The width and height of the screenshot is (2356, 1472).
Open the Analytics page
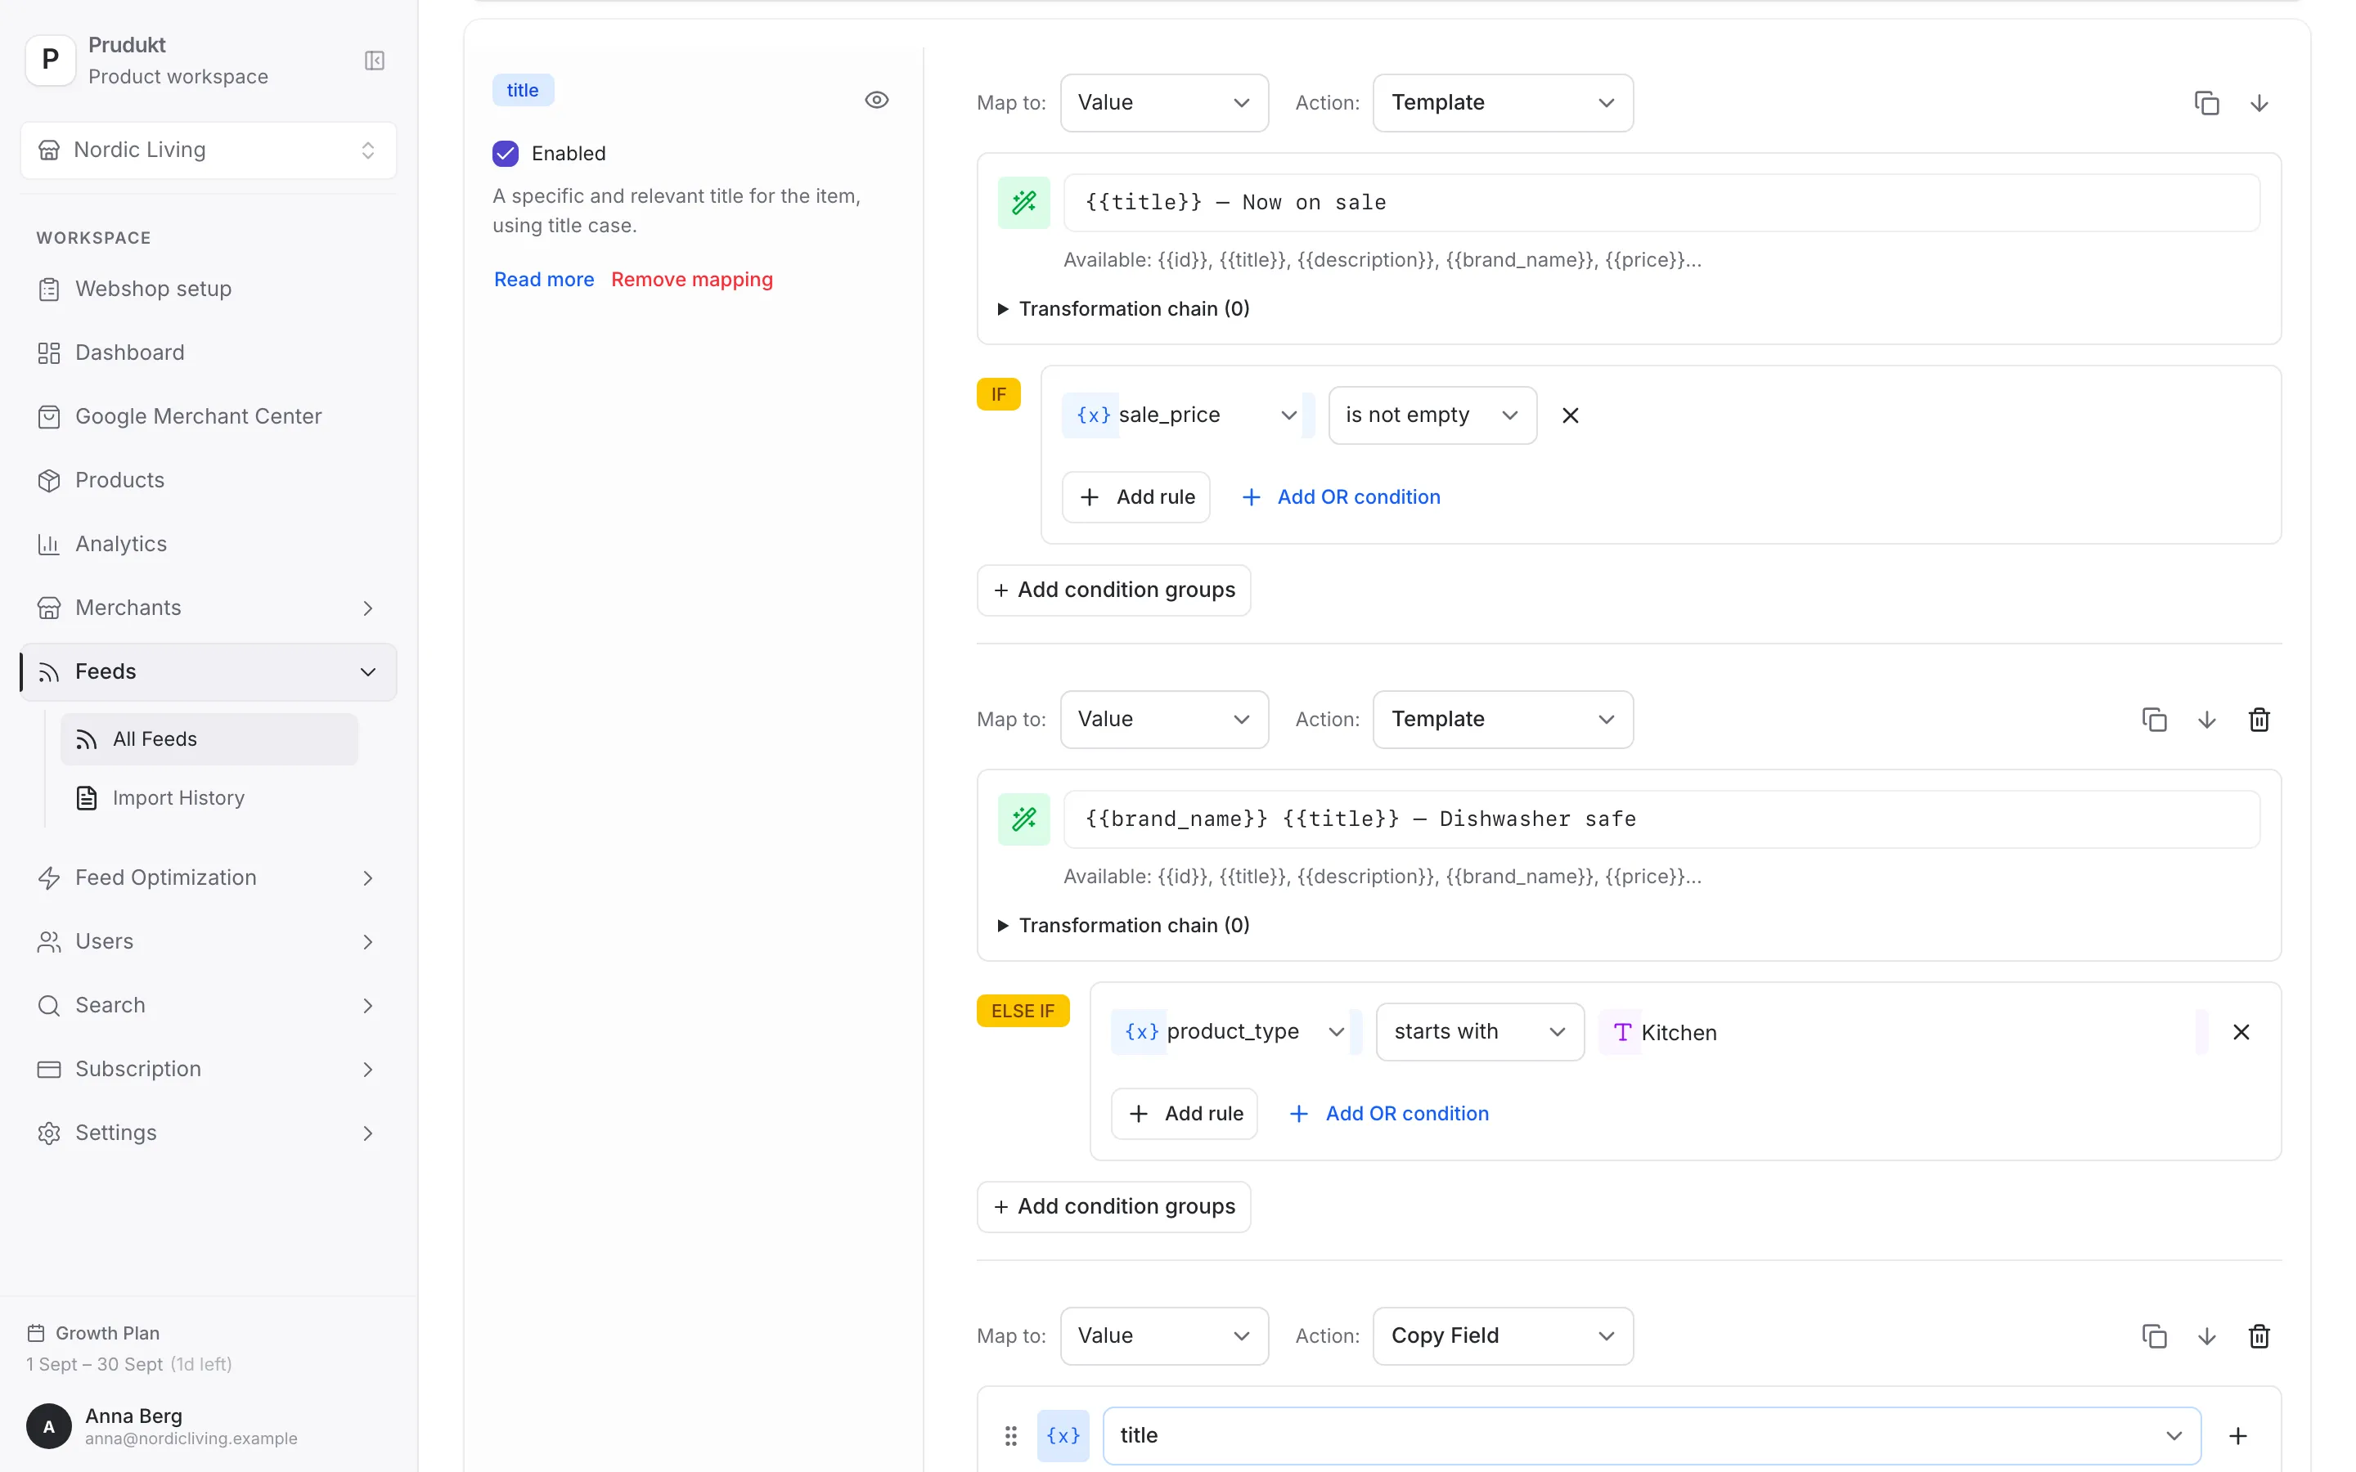(209, 544)
